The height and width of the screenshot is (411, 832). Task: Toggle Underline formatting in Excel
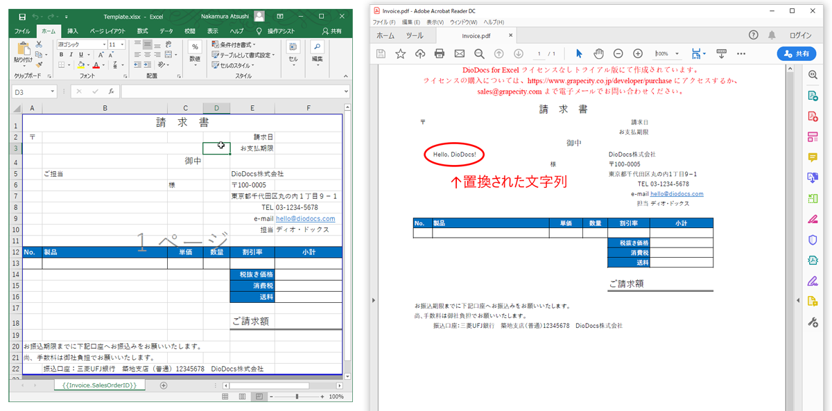click(x=80, y=55)
